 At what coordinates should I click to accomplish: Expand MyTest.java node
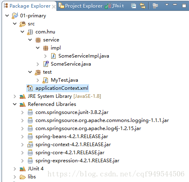[x=38, y=80]
